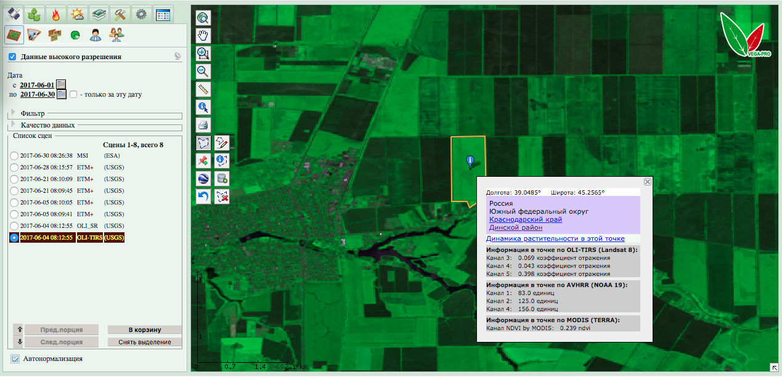Image resolution: width=782 pixels, height=377 pixels.
Task: Click the zoom out magnifier tool
Action: pyautogui.click(x=203, y=71)
